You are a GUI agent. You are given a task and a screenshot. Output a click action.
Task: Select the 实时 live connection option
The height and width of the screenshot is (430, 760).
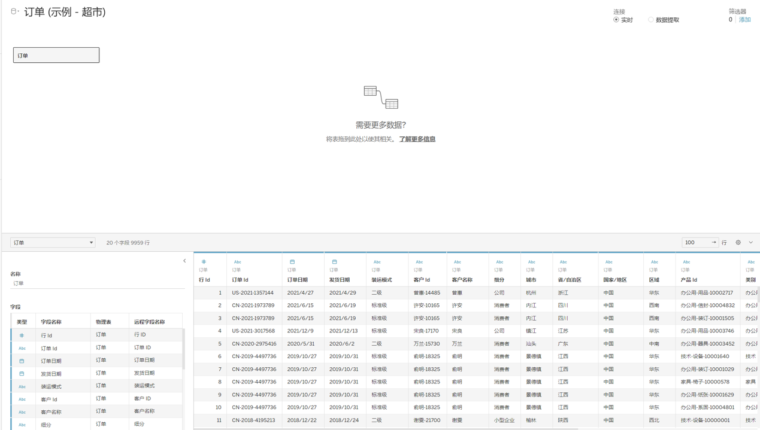(623, 20)
